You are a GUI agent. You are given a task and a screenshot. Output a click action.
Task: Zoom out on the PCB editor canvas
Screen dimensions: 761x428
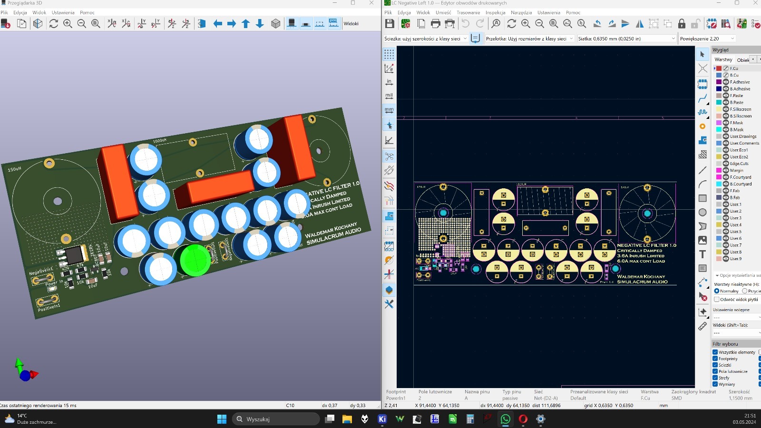[x=539, y=23]
